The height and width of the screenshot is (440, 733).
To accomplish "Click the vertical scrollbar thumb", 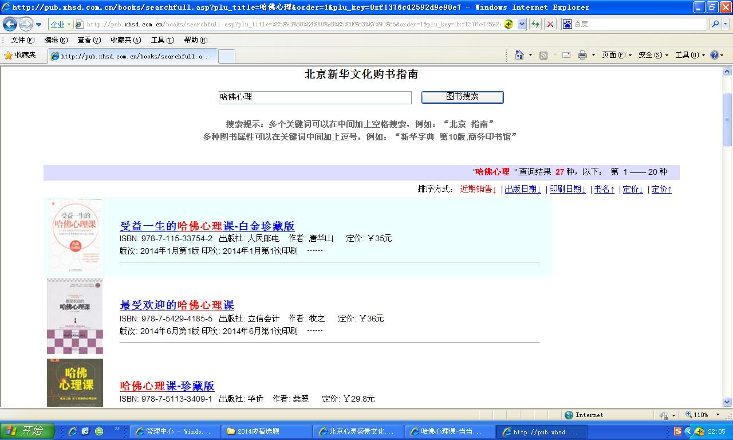I will [x=727, y=120].
